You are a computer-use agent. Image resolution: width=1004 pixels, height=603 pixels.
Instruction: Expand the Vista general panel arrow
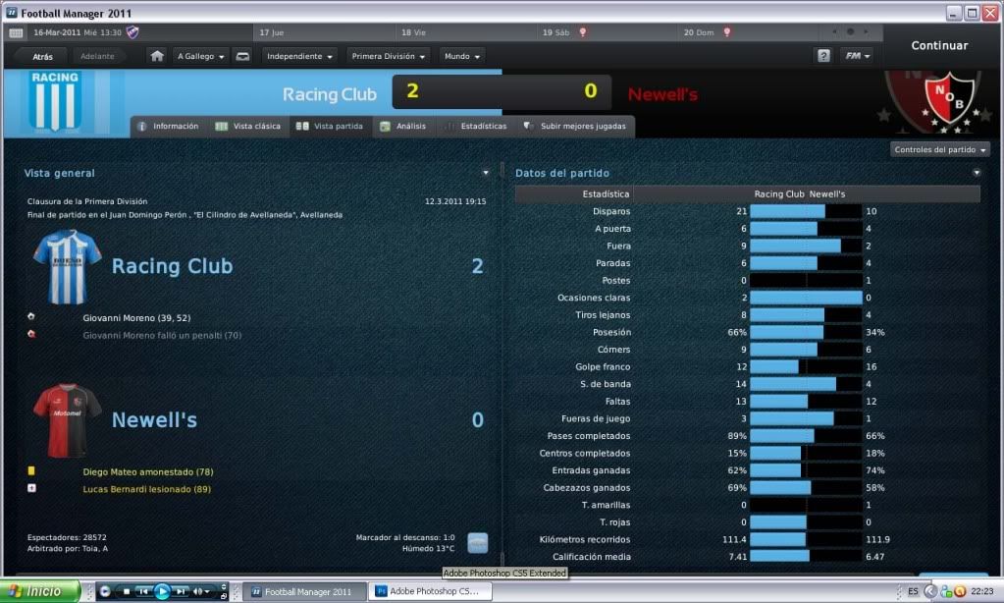click(x=486, y=173)
